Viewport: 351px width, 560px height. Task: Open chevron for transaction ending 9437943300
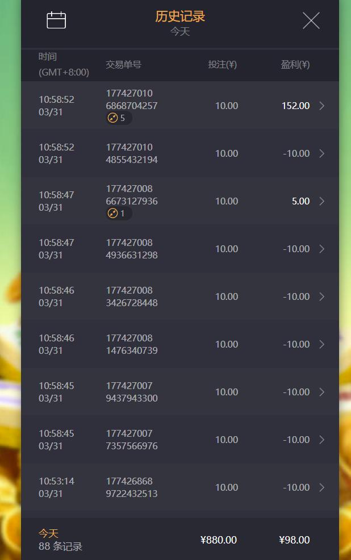click(321, 392)
